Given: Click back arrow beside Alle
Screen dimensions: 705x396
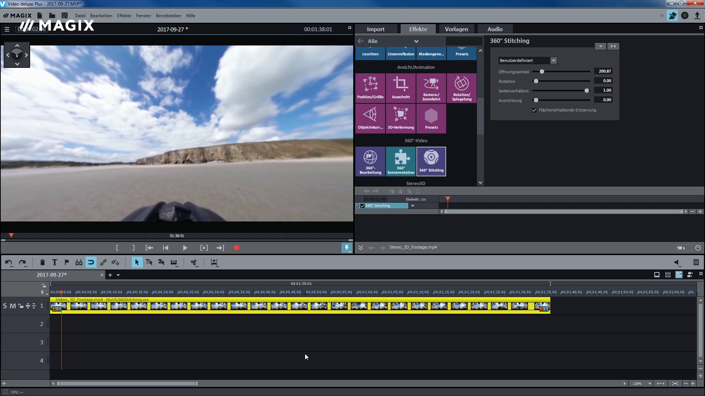Looking at the screenshot, I should 361,41.
